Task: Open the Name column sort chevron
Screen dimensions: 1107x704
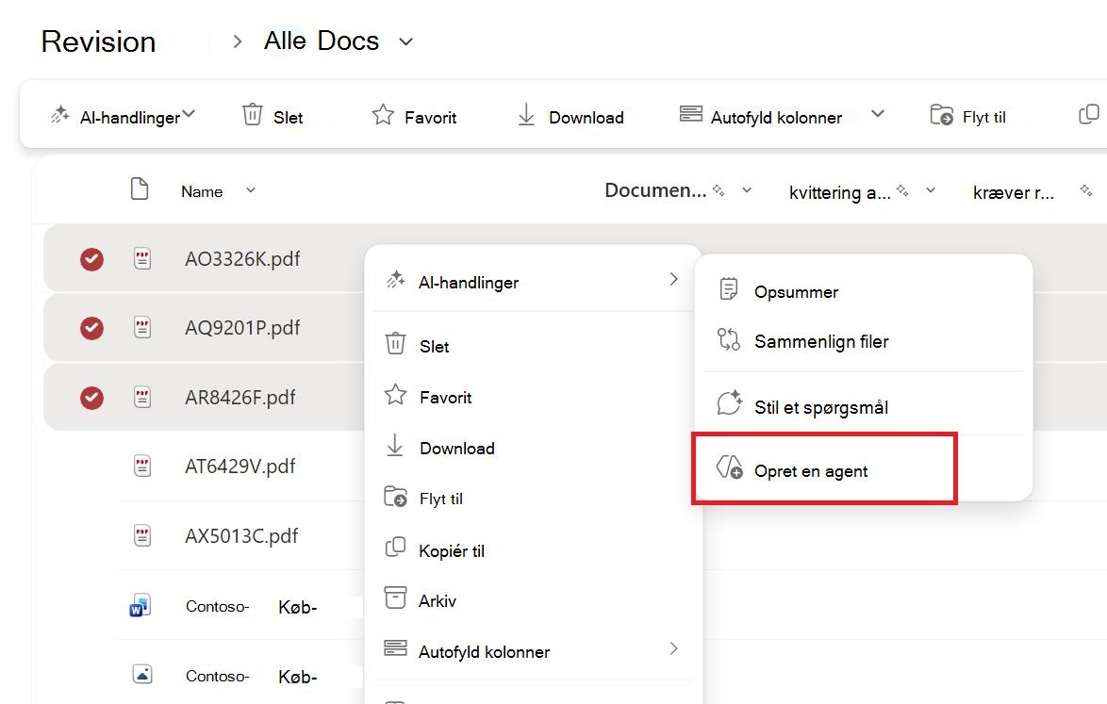Action: click(x=251, y=189)
